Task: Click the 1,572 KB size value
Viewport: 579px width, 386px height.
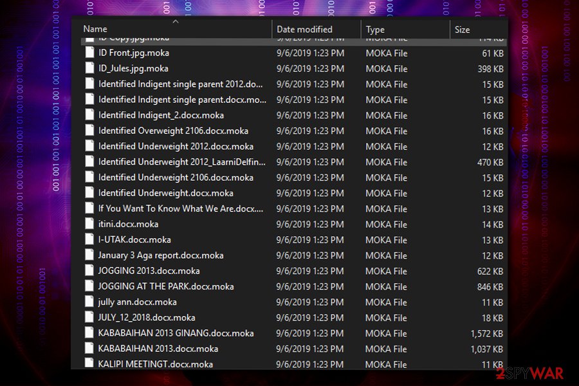Action: [x=487, y=333]
